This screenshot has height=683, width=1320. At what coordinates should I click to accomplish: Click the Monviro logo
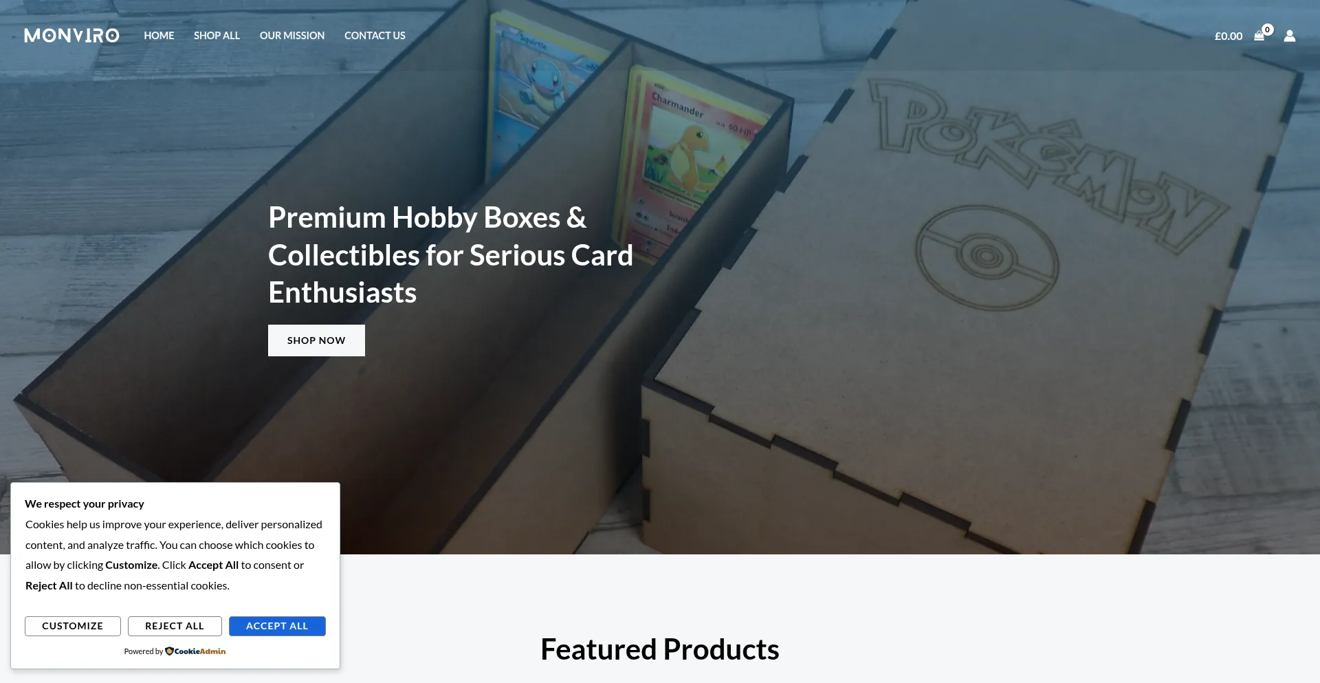tap(71, 35)
